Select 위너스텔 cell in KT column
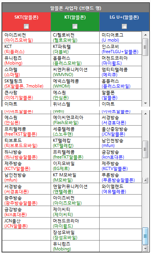This screenshot has height=254, width=151. click(x=75, y=103)
